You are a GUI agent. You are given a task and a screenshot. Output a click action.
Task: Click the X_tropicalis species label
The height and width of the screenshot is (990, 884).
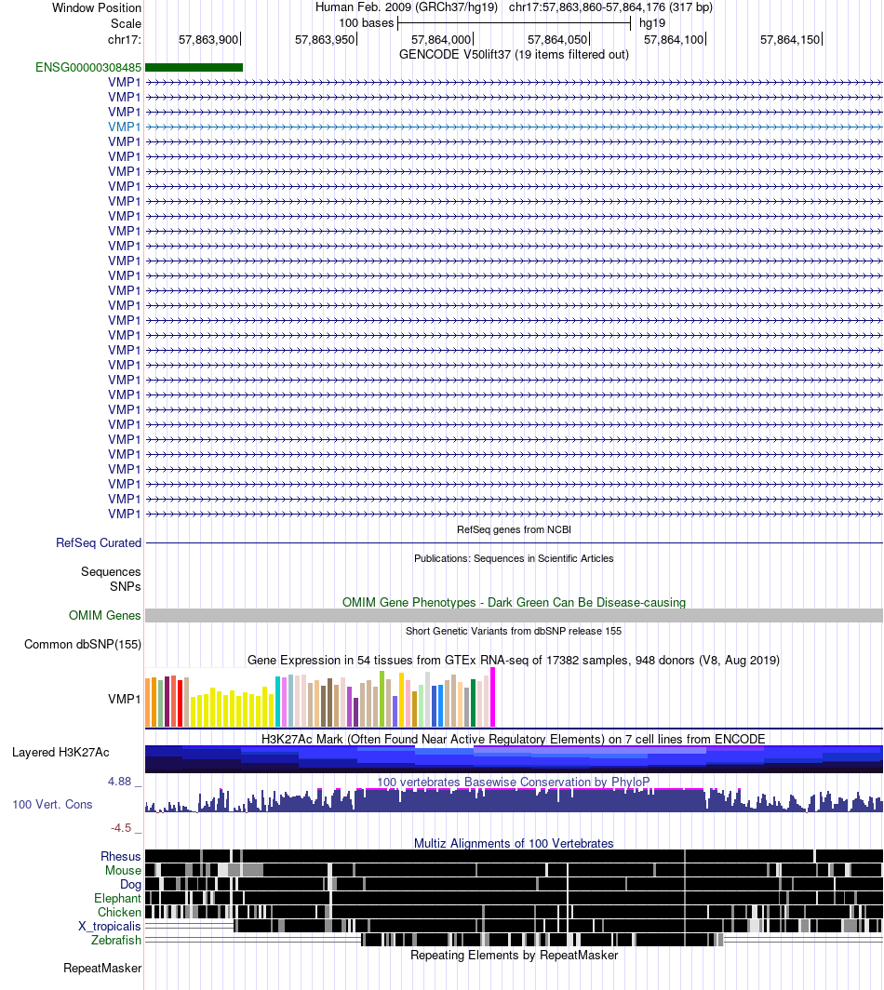tap(109, 926)
